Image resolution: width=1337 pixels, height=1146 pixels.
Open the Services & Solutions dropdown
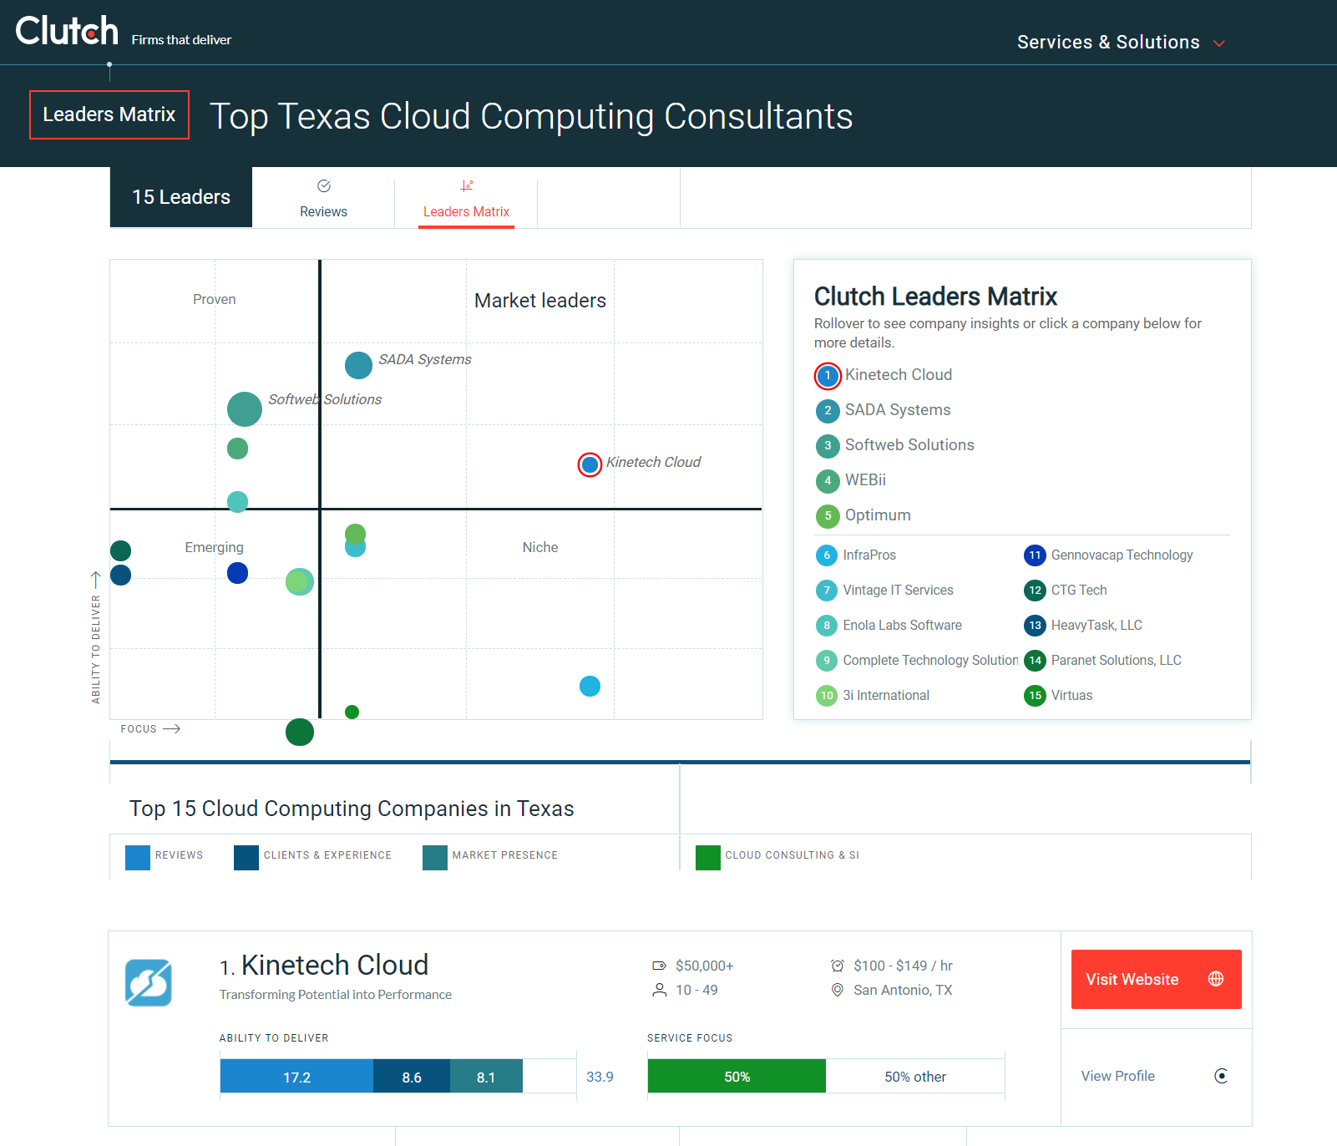point(1122,42)
